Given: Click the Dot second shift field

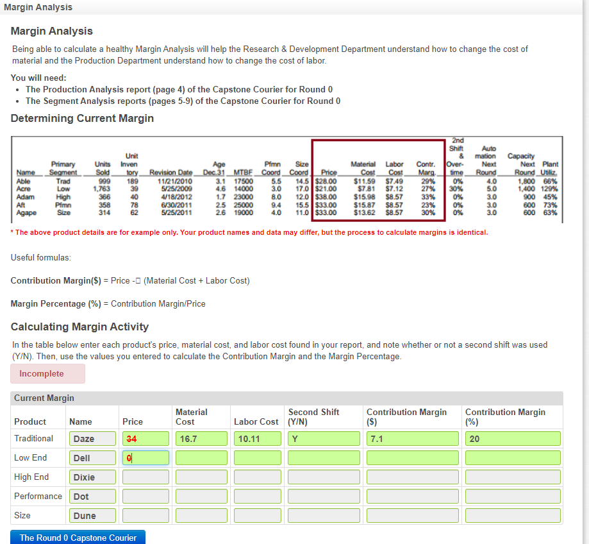Looking at the screenshot, I should click(x=323, y=496).
